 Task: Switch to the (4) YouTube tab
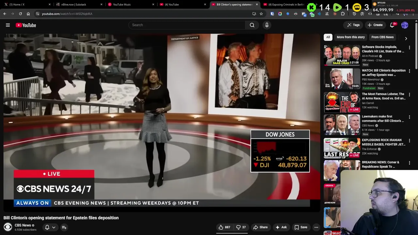[x=182, y=5]
